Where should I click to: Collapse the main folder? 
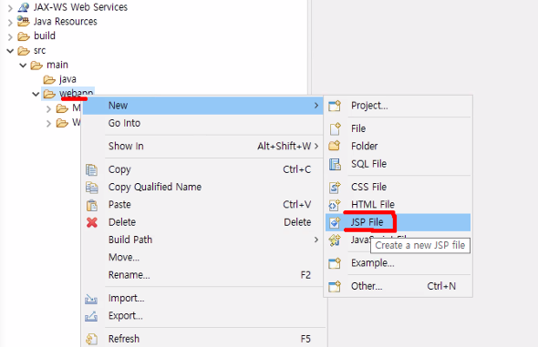23,65
